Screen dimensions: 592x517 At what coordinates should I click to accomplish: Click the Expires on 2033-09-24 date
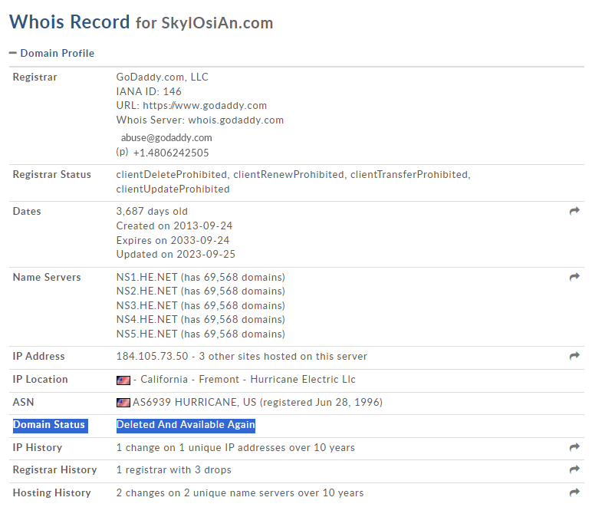click(173, 241)
